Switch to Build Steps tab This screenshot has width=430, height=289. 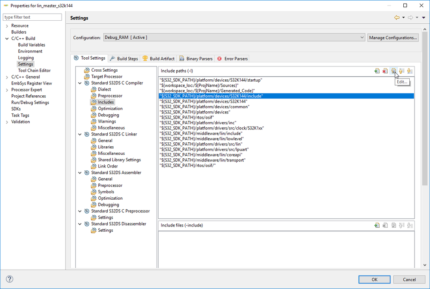tap(124, 59)
